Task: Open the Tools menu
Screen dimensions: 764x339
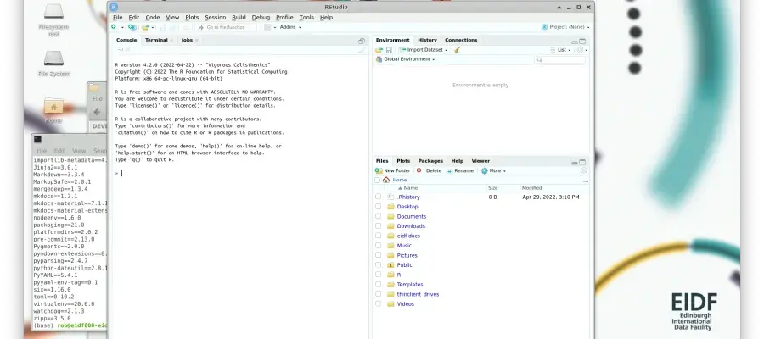Action: click(x=306, y=17)
